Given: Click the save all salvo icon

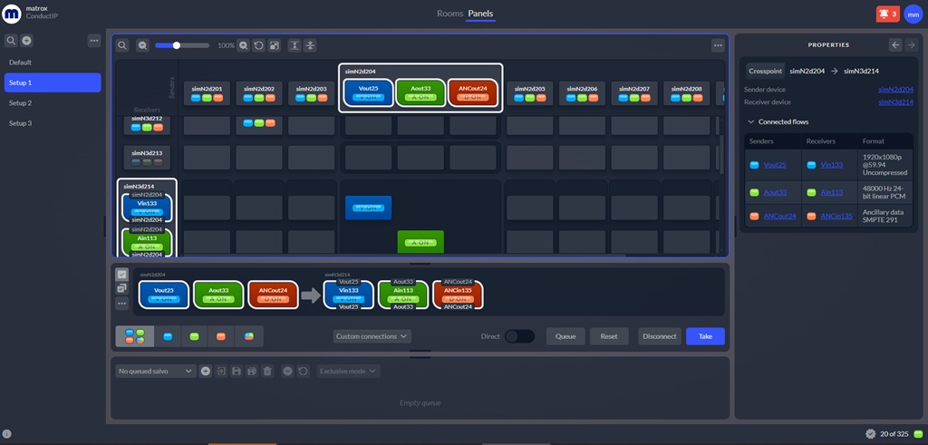Looking at the screenshot, I should pos(252,371).
